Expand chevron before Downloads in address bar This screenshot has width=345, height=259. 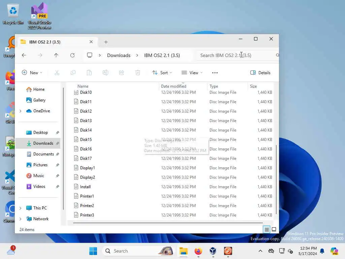pos(100,55)
